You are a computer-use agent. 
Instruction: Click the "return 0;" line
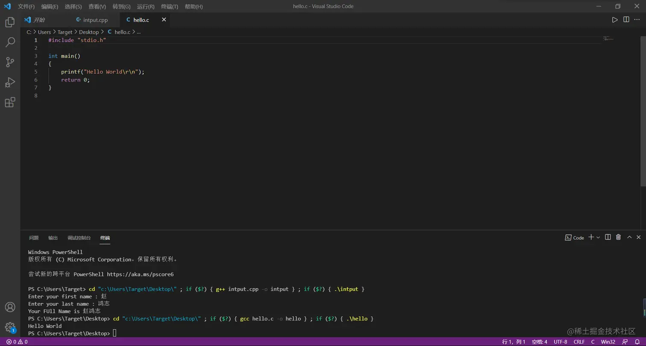pos(75,80)
